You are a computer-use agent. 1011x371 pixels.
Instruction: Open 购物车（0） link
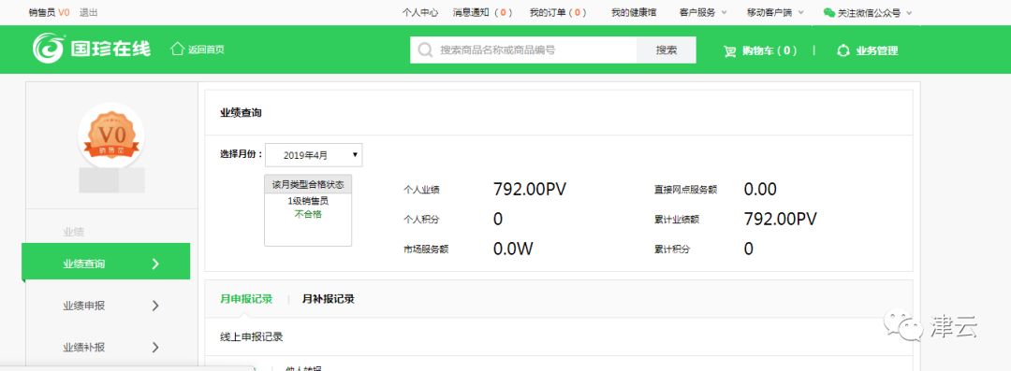tap(769, 50)
